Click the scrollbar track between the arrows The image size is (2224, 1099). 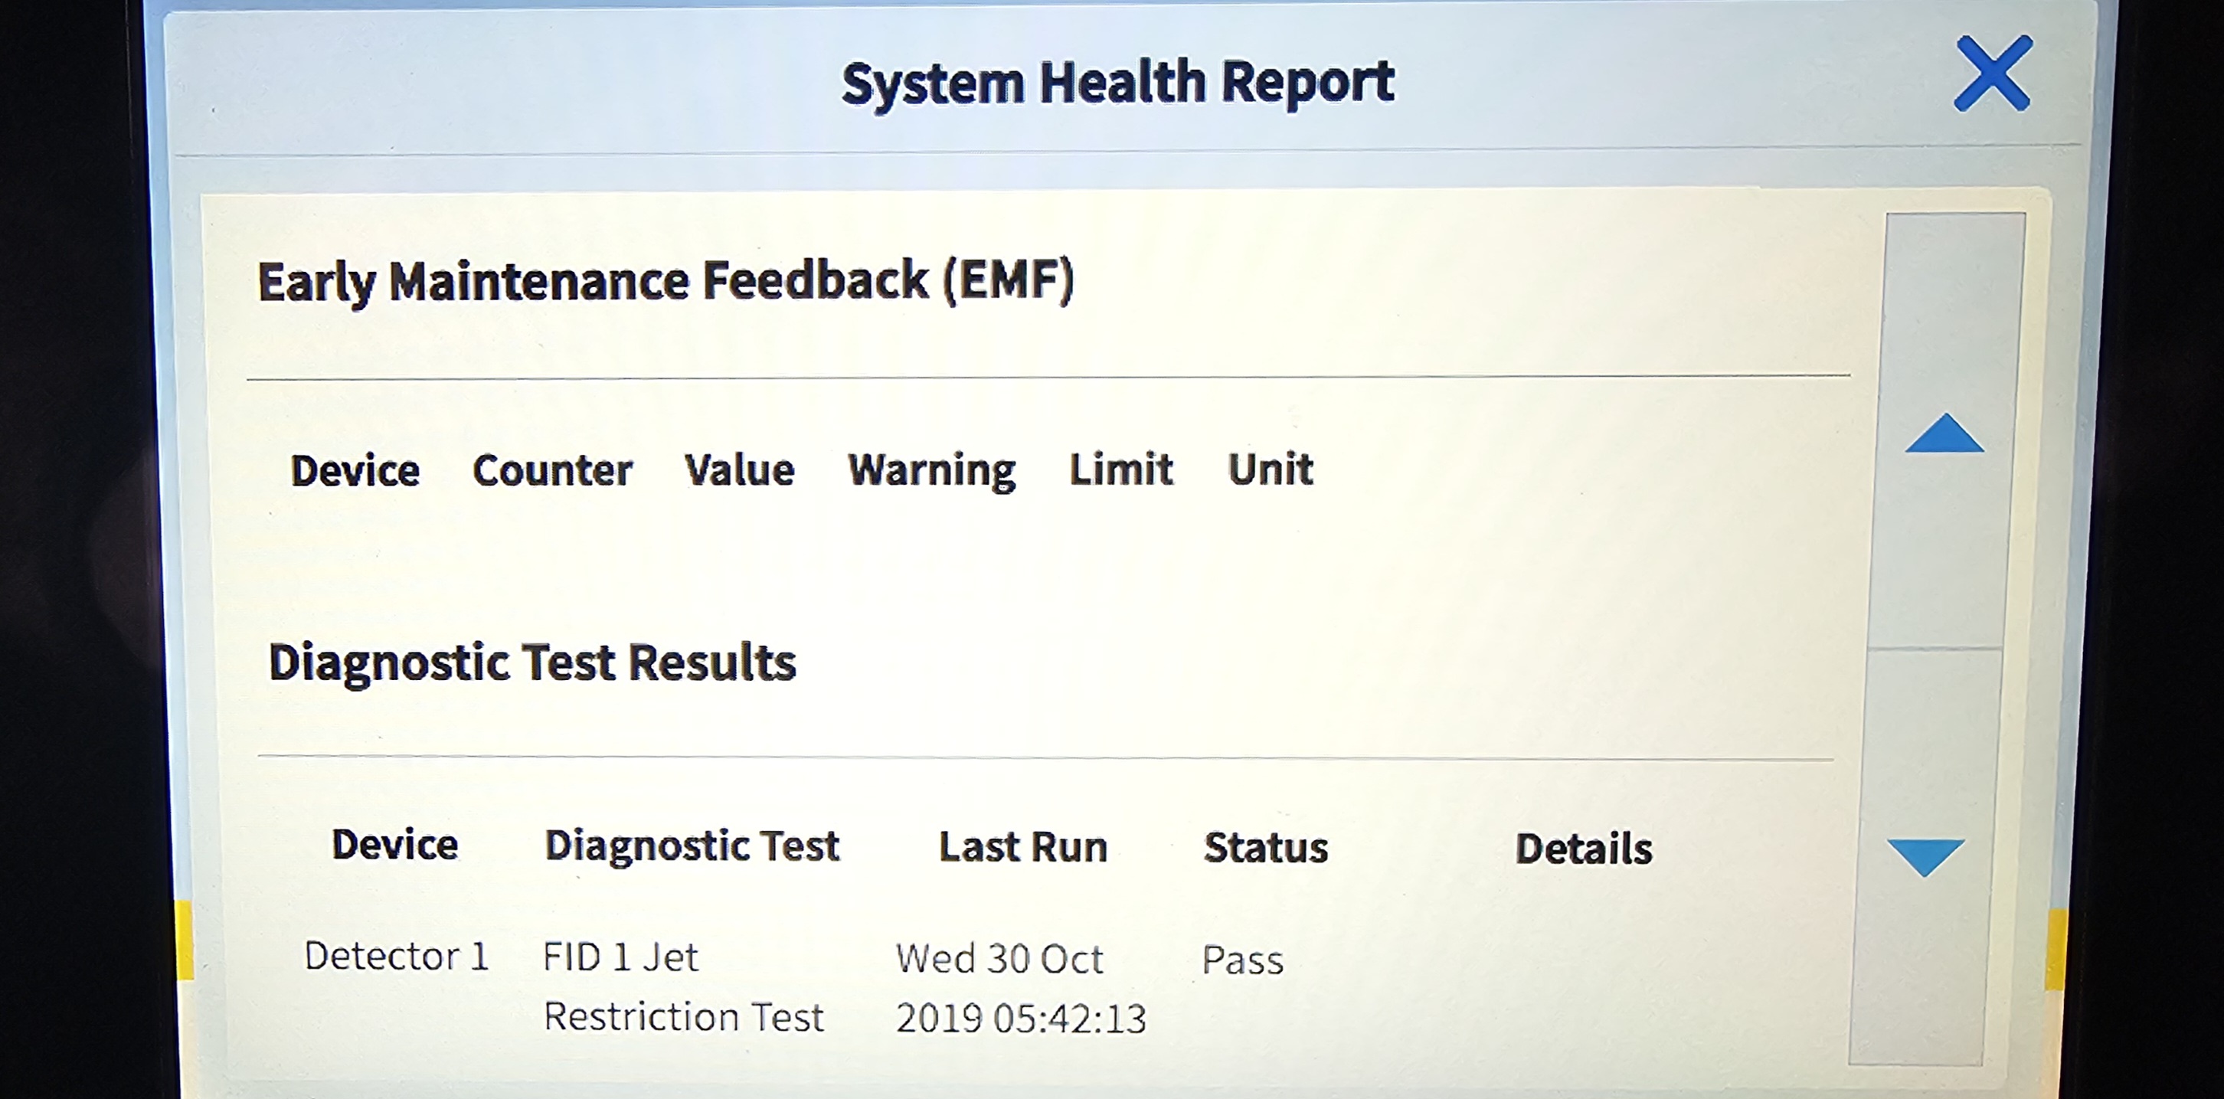click(1934, 647)
